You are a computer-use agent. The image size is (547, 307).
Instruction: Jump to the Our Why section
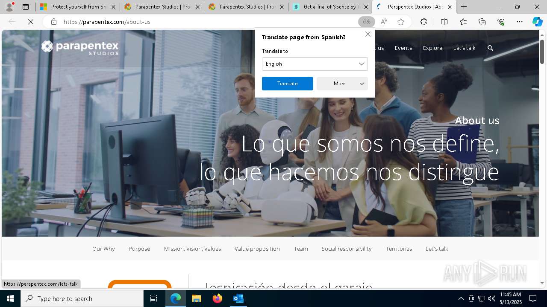coord(103,249)
